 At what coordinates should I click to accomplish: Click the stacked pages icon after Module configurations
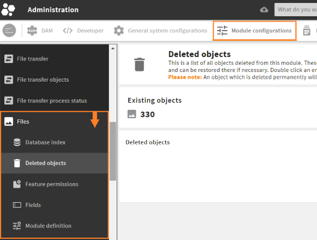pyautogui.click(x=307, y=31)
